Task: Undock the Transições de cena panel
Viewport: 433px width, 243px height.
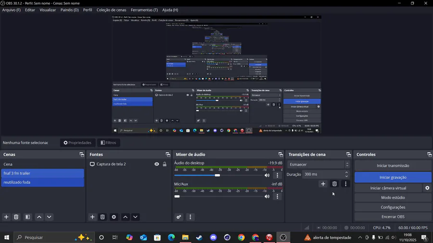Action: (348, 155)
